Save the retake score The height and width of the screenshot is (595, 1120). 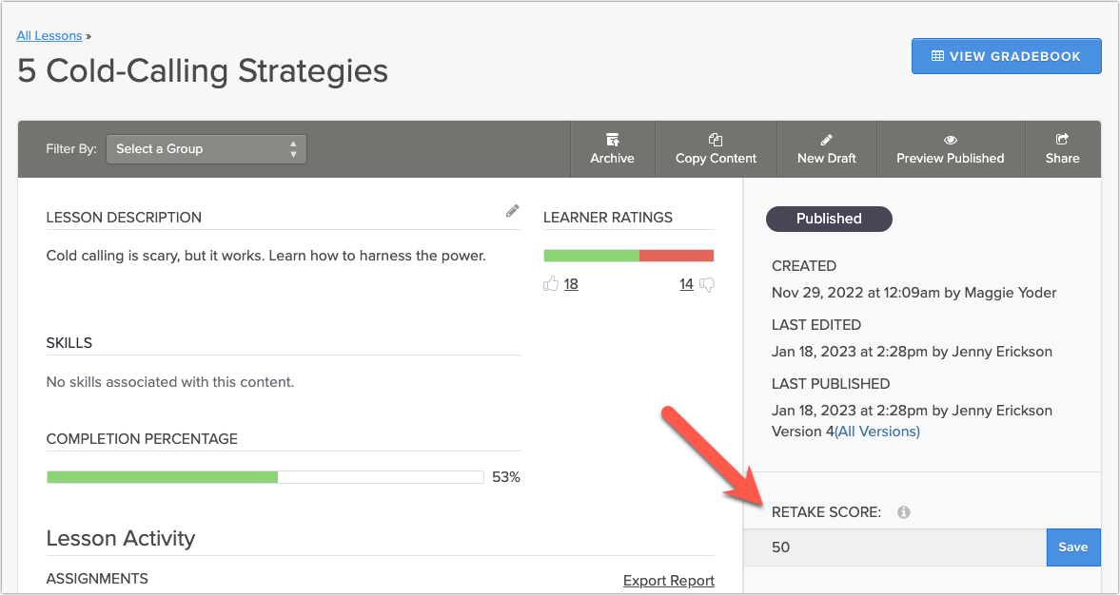coord(1072,547)
